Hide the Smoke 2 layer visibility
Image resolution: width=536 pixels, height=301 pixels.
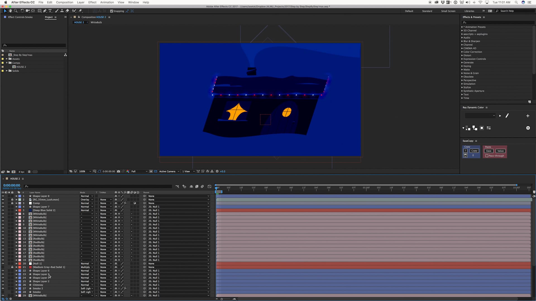coord(3,288)
